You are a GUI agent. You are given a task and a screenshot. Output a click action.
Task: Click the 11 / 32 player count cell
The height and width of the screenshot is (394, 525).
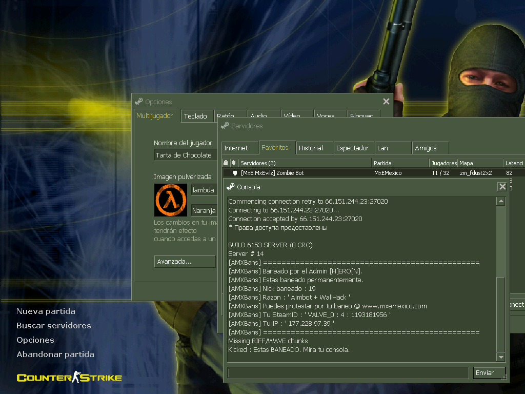pos(440,173)
